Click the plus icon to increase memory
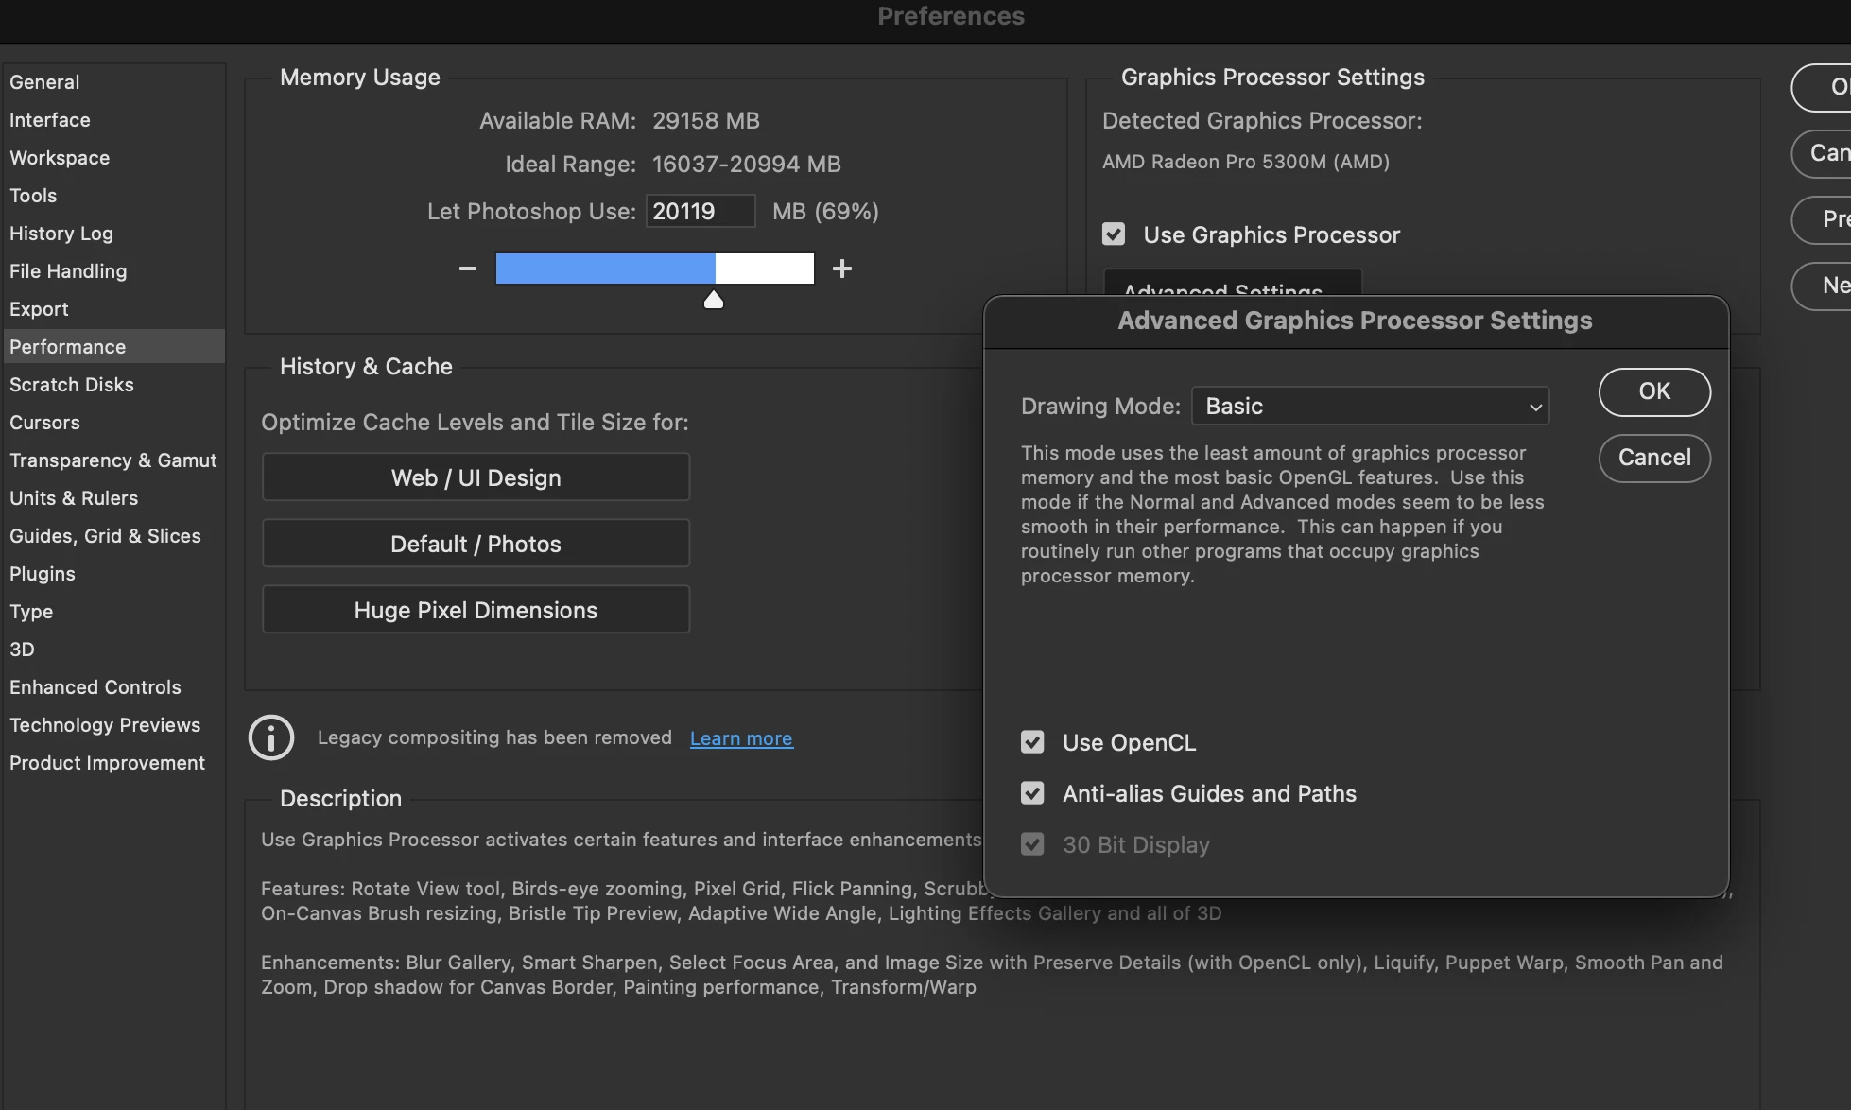 [x=841, y=269]
